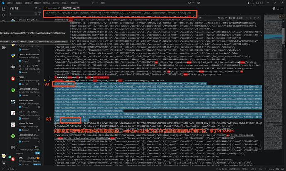Click UTF-8 encoding in status bar
286x171 pixels.
[x=253, y=169]
